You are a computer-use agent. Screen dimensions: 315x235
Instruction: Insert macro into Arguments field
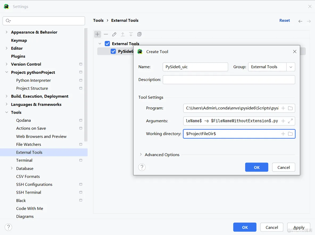[283, 121]
